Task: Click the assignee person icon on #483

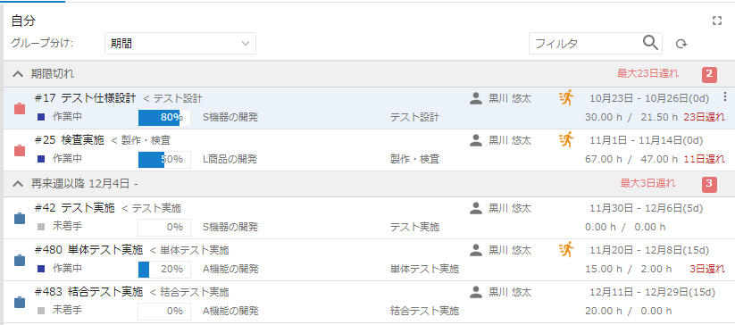Action: pyautogui.click(x=476, y=292)
